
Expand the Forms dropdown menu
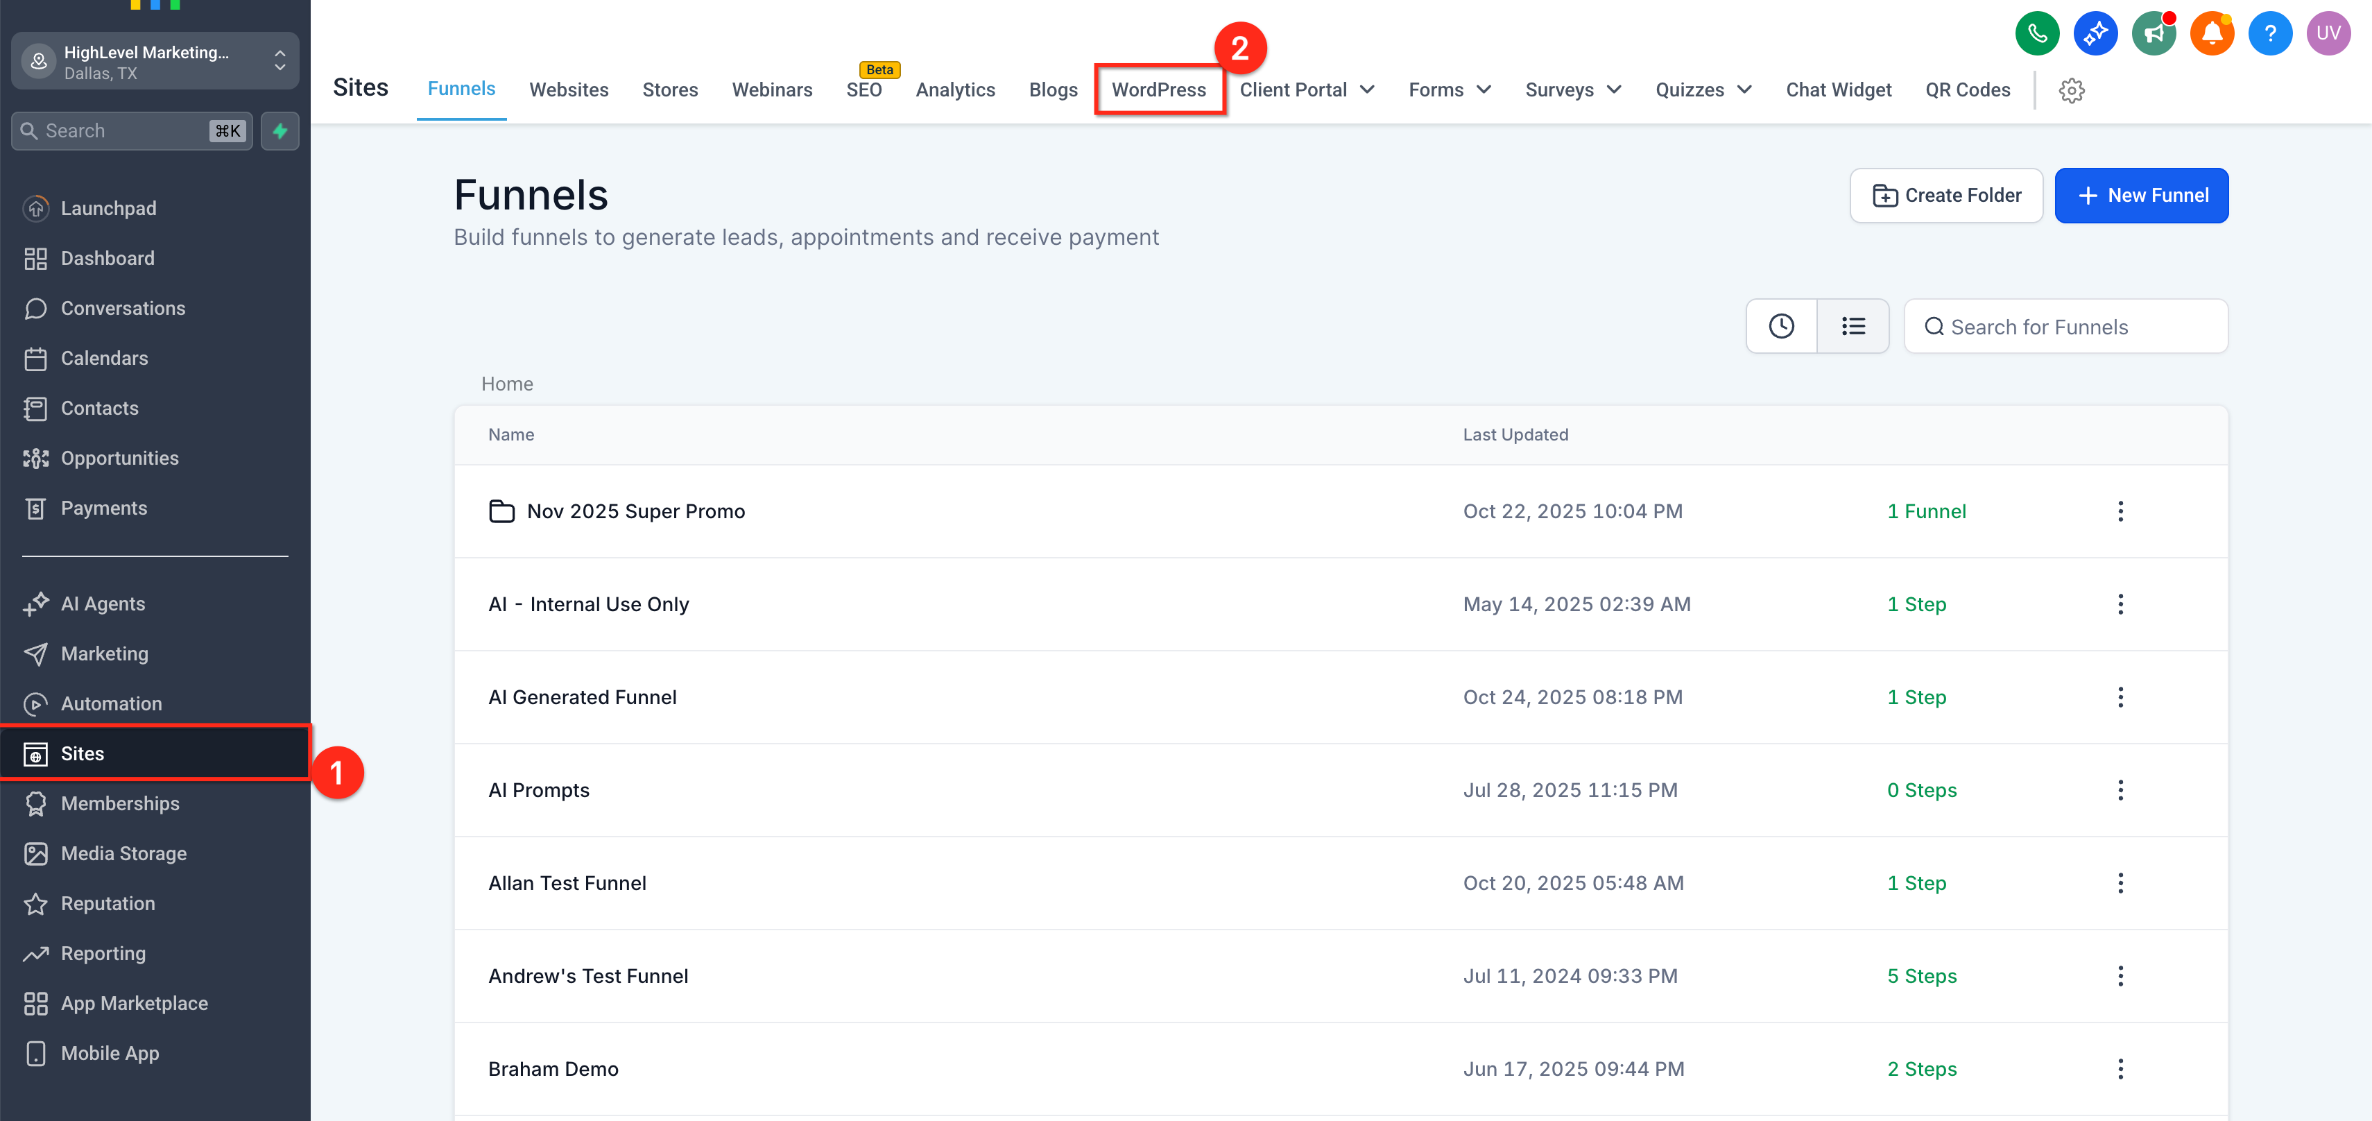coord(1450,89)
